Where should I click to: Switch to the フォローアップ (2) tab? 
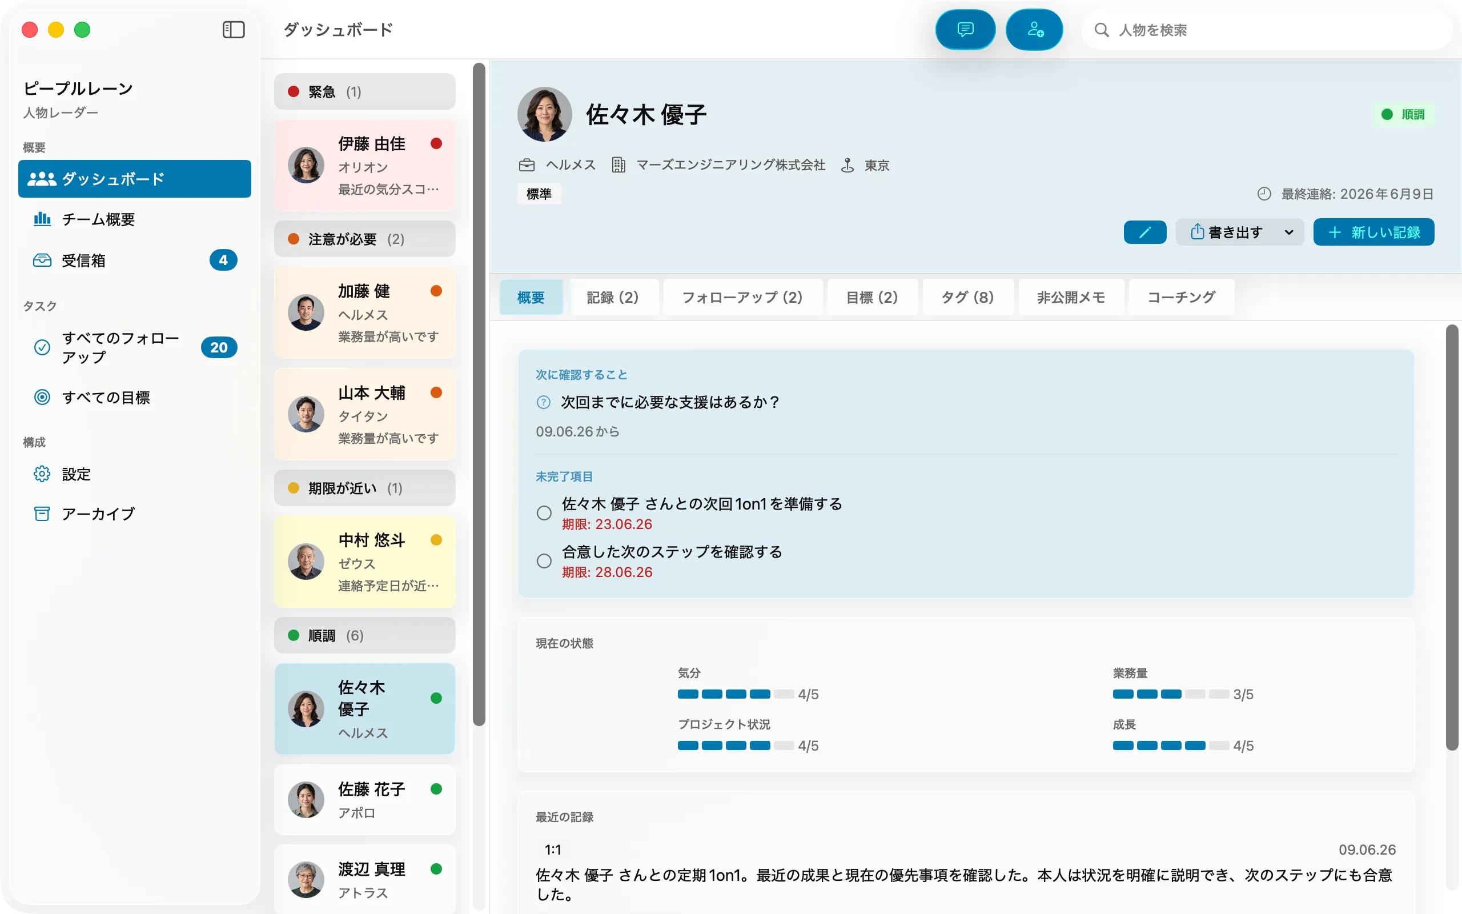[742, 298]
